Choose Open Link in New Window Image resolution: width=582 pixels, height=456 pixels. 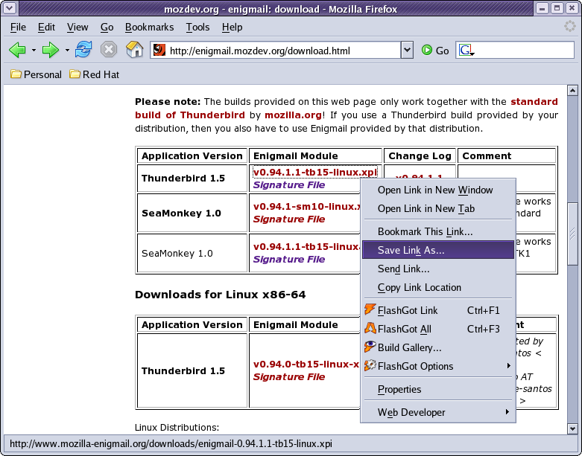pyautogui.click(x=438, y=190)
